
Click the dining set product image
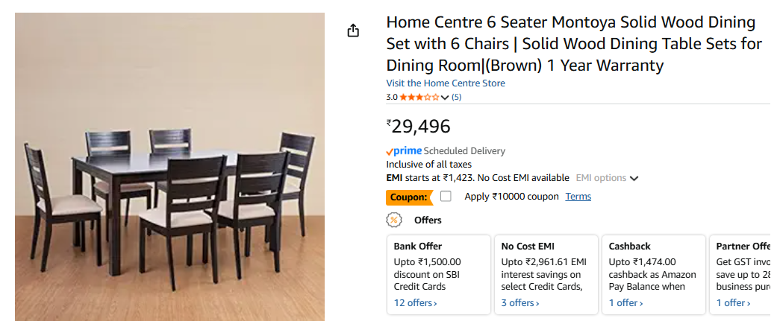point(169,167)
